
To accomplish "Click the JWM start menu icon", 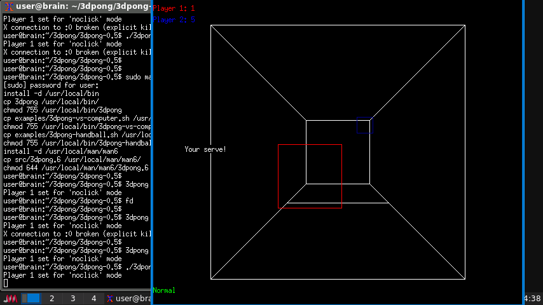I will (10, 298).
